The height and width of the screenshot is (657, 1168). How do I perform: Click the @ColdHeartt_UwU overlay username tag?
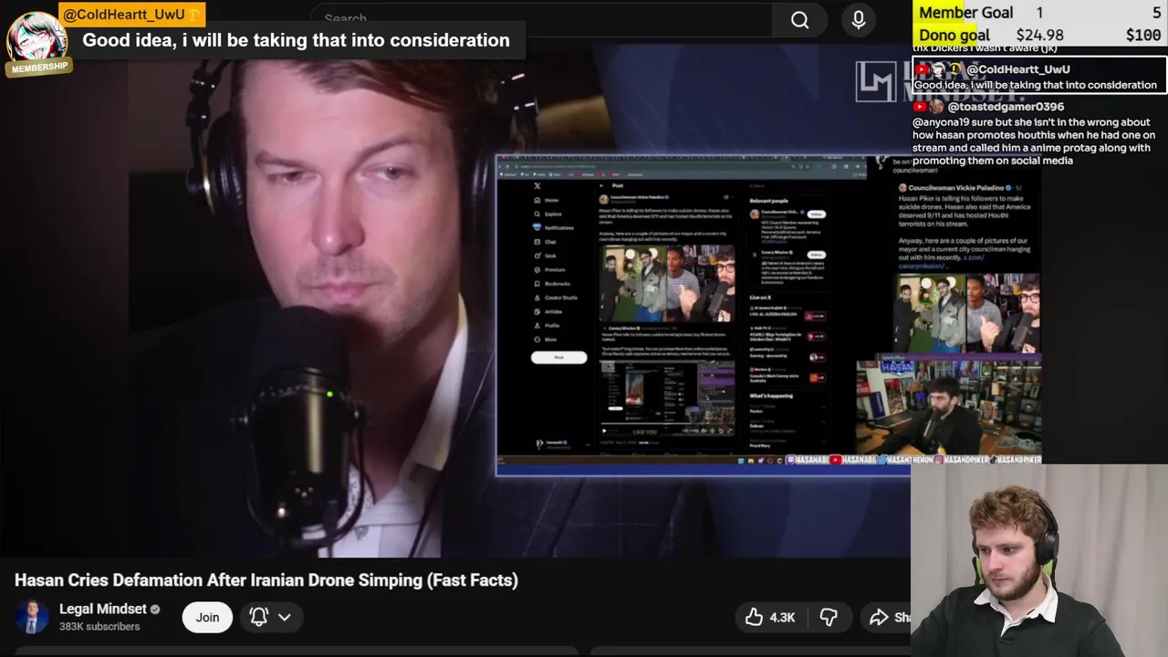click(131, 15)
